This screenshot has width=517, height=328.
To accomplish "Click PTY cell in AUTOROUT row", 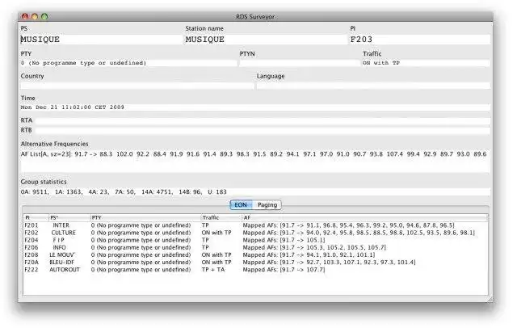I will pyautogui.click(x=141, y=270).
